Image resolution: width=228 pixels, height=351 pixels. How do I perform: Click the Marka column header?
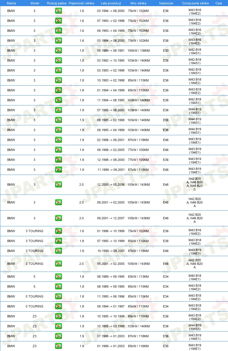click(x=11, y=3)
